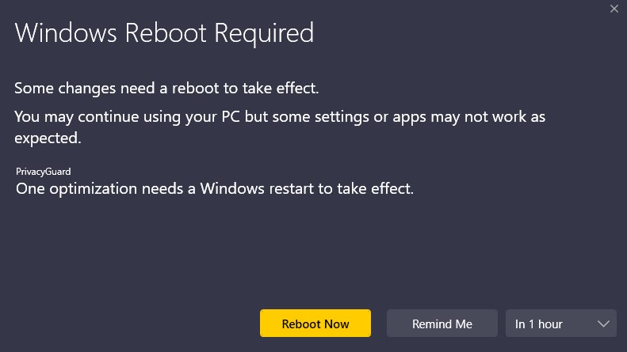Click the One optimization needs restart message
This screenshot has width=627, height=352.
(215, 188)
